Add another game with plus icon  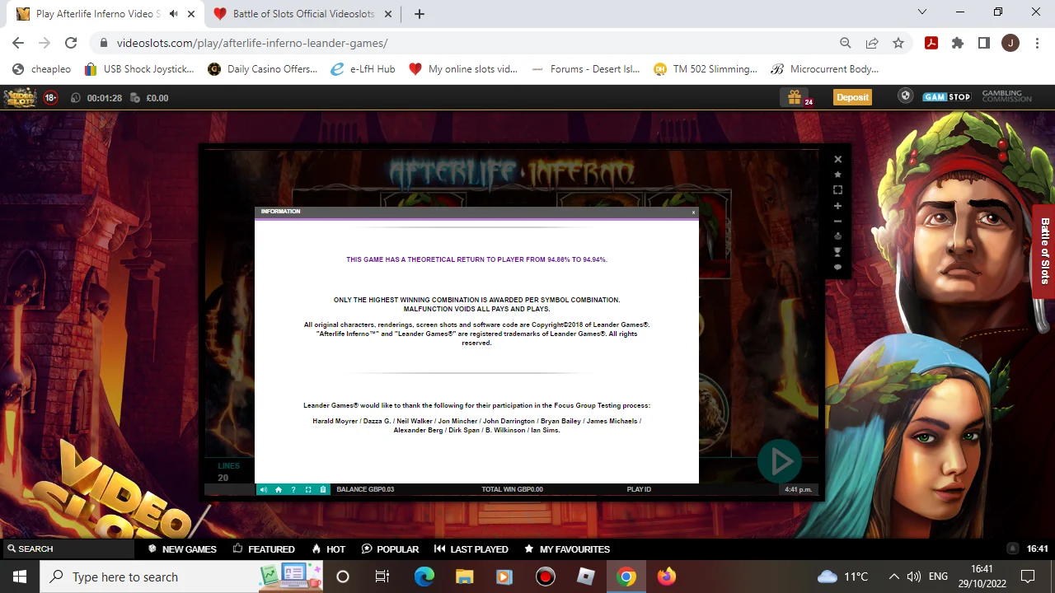click(838, 206)
